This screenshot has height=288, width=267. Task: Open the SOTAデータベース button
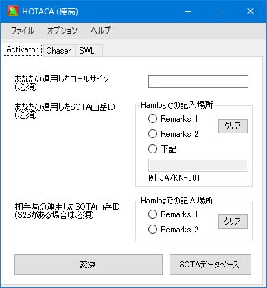click(x=210, y=265)
